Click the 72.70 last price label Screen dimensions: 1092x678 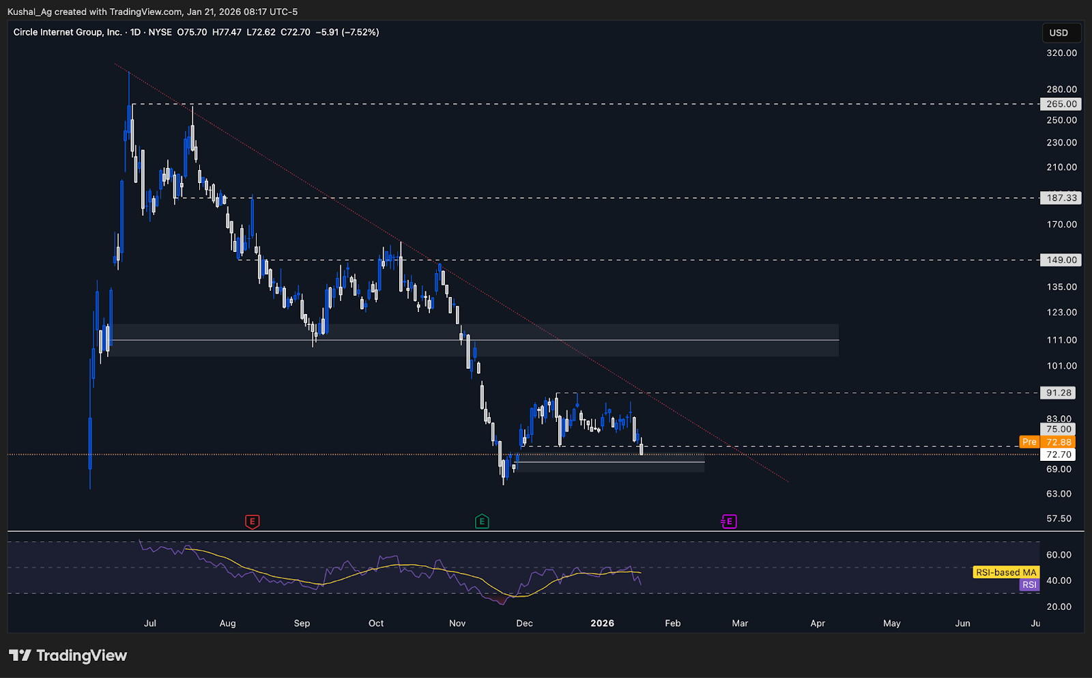(x=1059, y=454)
